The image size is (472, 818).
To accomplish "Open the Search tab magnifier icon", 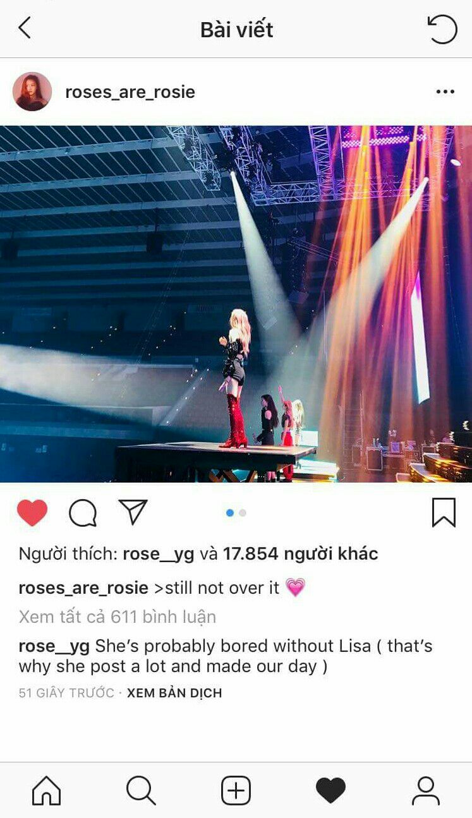I will [140, 790].
